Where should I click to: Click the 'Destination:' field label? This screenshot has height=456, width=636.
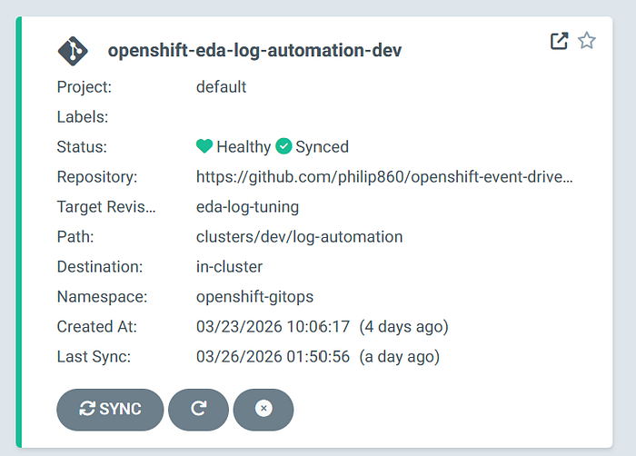100,267
